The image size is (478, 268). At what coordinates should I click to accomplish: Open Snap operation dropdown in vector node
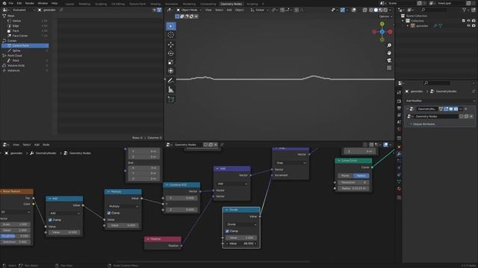291,163
